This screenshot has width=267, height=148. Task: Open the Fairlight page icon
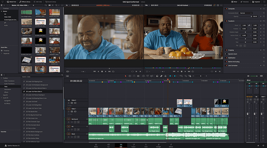159,145
